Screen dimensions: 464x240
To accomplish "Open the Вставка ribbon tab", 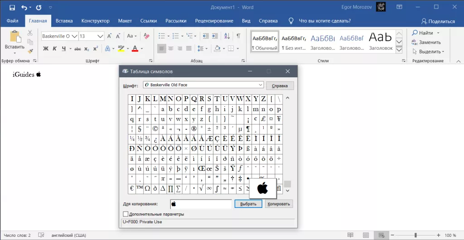I will 64,21.
